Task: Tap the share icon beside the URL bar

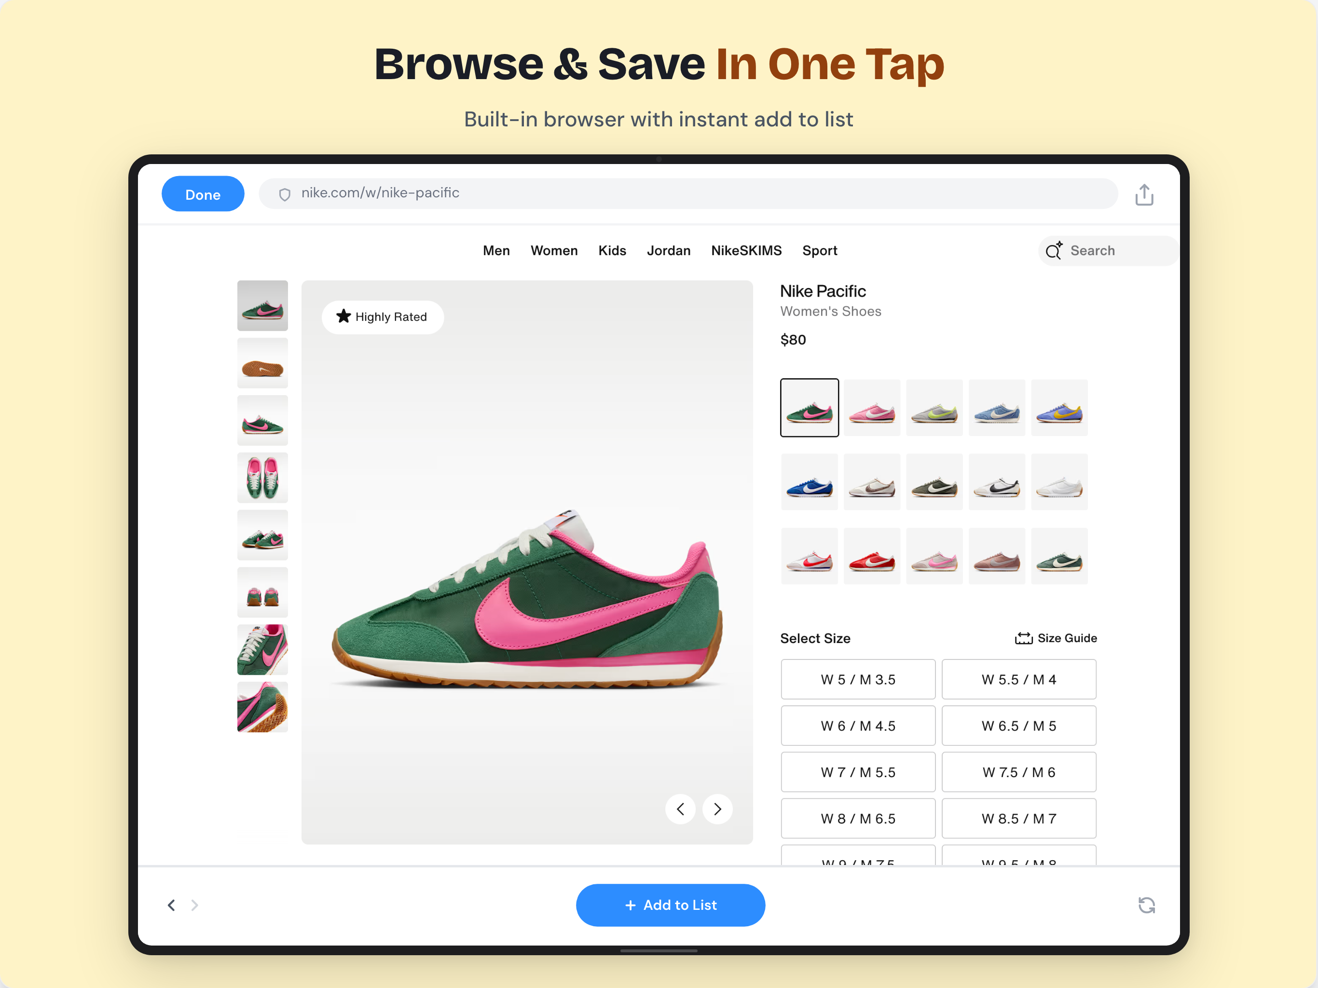Action: pos(1144,194)
